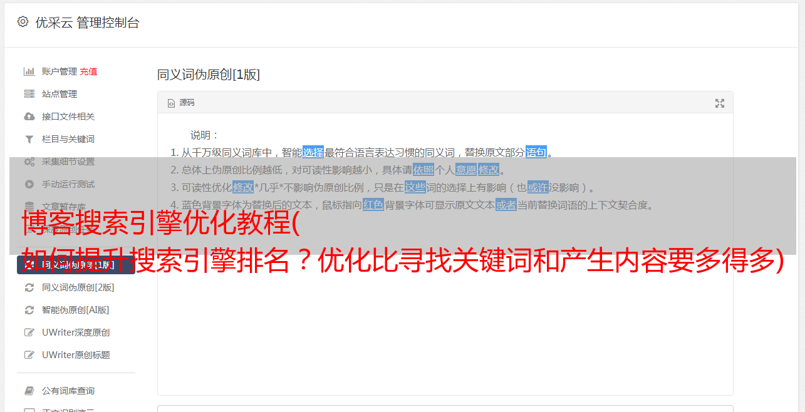
Task: Click the 源码 code icon in editor toolbar
Action: click(x=171, y=103)
